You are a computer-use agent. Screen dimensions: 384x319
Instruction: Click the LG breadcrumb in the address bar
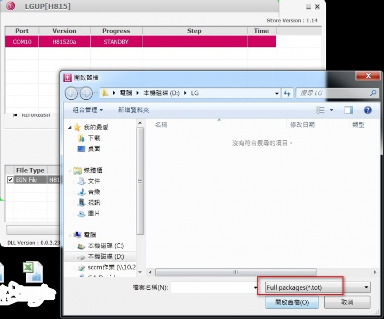(x=195, y=93)
